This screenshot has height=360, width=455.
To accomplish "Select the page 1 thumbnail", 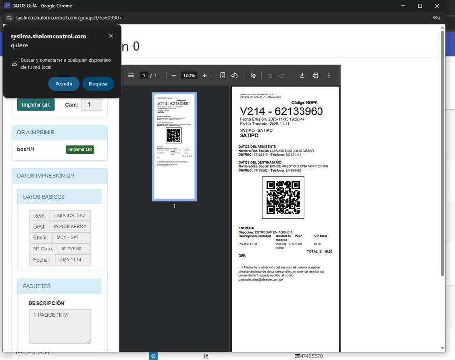I will click(x=174, y=146).
